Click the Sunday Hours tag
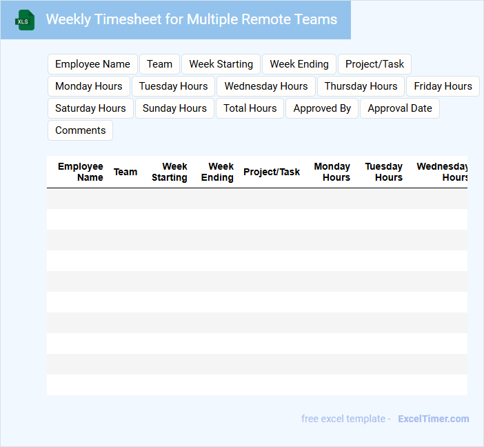 pyautogui.click(x=174, y=108)
